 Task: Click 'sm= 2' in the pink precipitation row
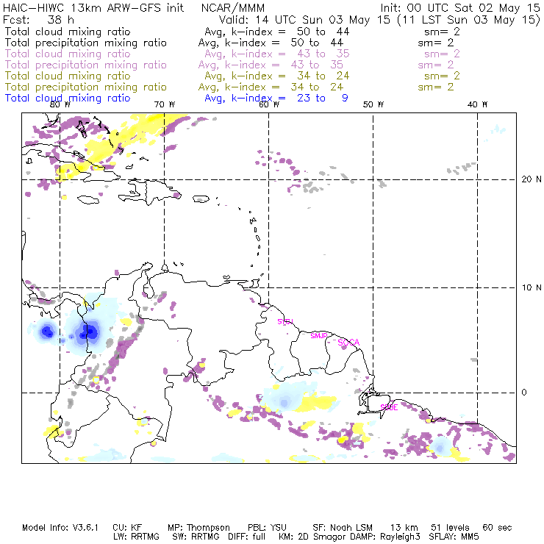tap(436, 65)
